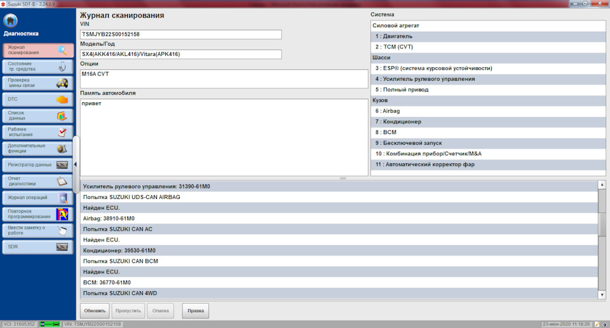Click log row Попытка SUZUKI CAN 4WD
The height and width of the screenshot is (328, 610).
(339, 294)
